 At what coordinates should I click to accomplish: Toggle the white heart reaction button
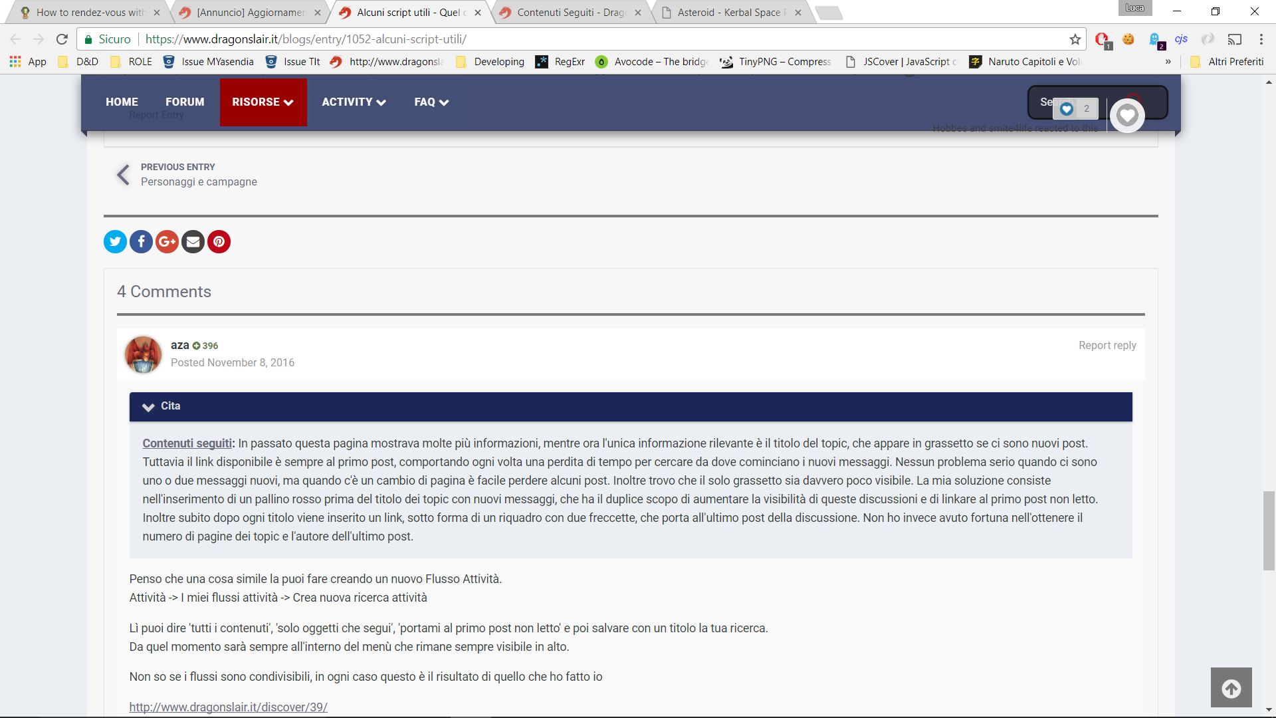[x=1126, y=116]
